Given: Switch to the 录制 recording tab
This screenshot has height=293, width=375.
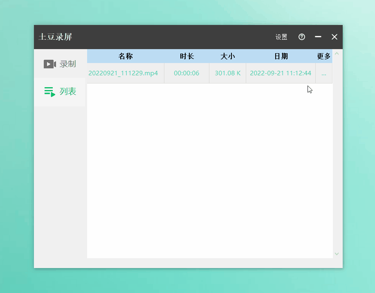Looking at the screenshot, I should click(x=60, y=64).
